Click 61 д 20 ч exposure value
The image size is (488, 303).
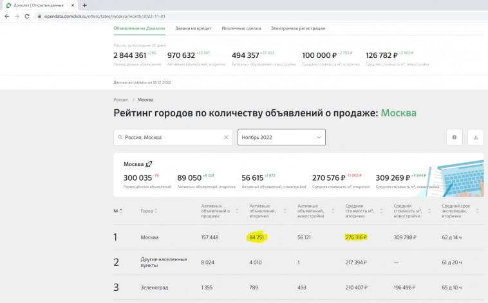coord(451,262)
